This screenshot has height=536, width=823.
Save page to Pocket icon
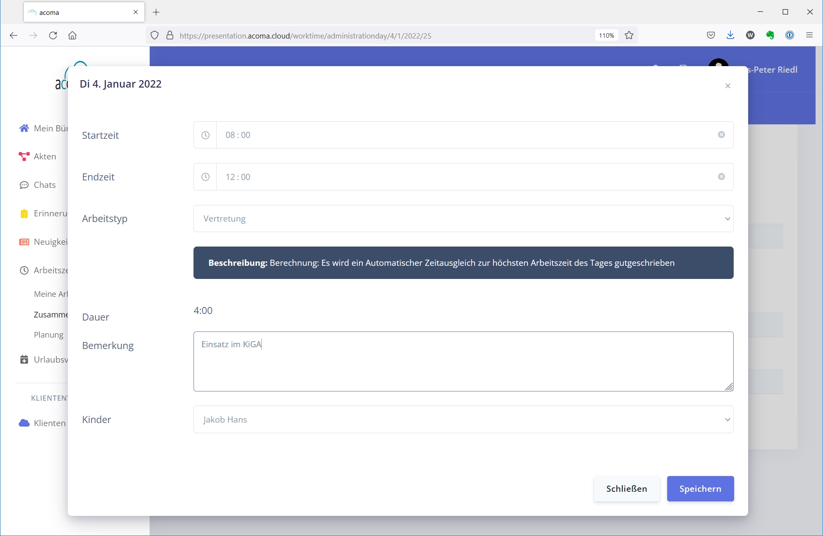(x=711, y=35)
